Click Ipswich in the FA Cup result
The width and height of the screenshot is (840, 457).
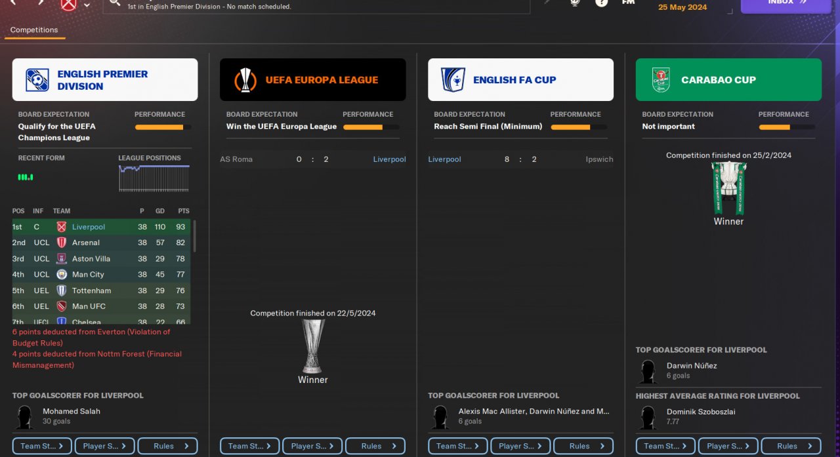coord(600,159)
